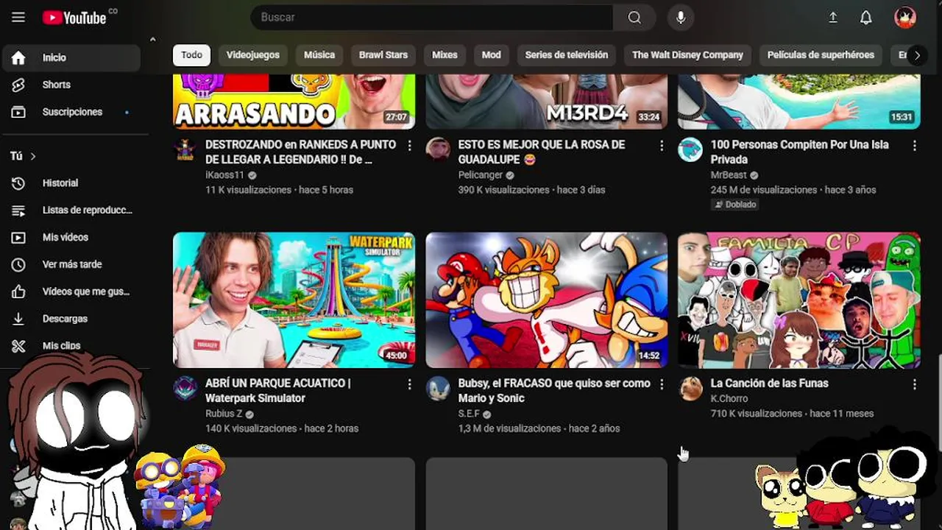Select Películas de superhéroes chip

click(x=821, y=55)
